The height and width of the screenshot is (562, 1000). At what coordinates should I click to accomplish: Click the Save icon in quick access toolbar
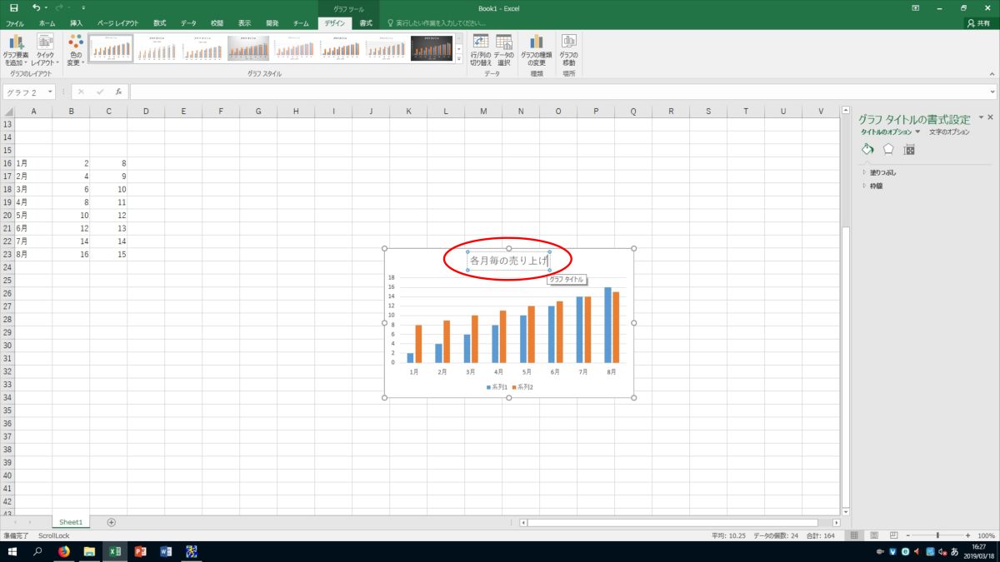click(x=13, y=7)
